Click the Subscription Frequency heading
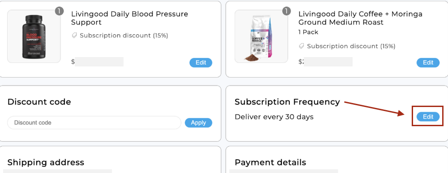 pos(287,102)
